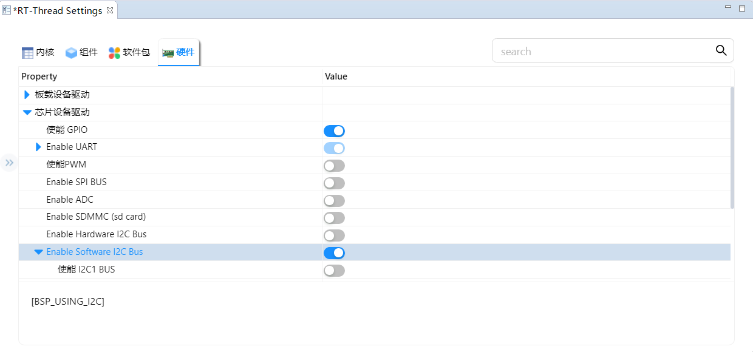Type in the search input field
This screenshot has height=352, width=753.
coord(601,52)
